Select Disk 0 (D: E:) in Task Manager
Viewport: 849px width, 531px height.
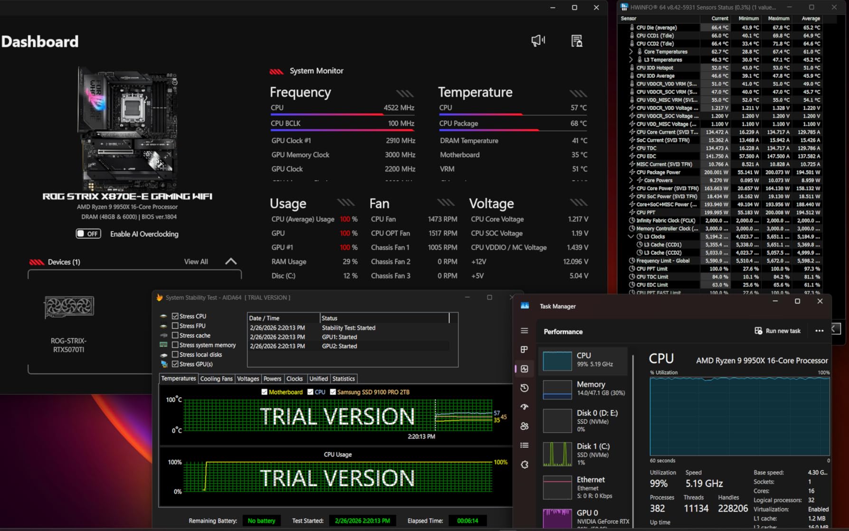tap(584, 420)
